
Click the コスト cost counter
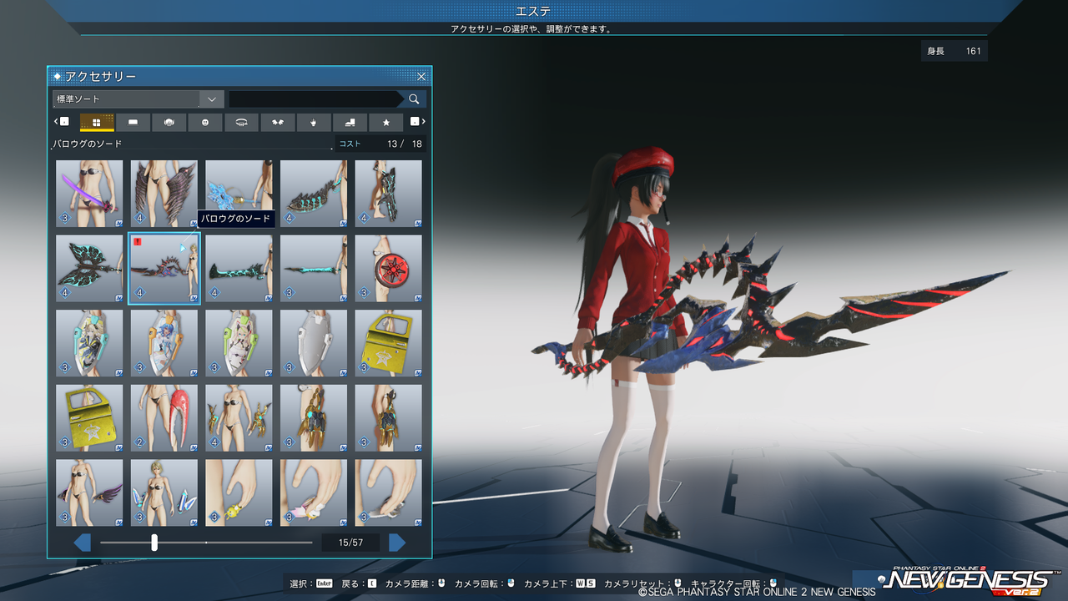(x=380, y=144)
